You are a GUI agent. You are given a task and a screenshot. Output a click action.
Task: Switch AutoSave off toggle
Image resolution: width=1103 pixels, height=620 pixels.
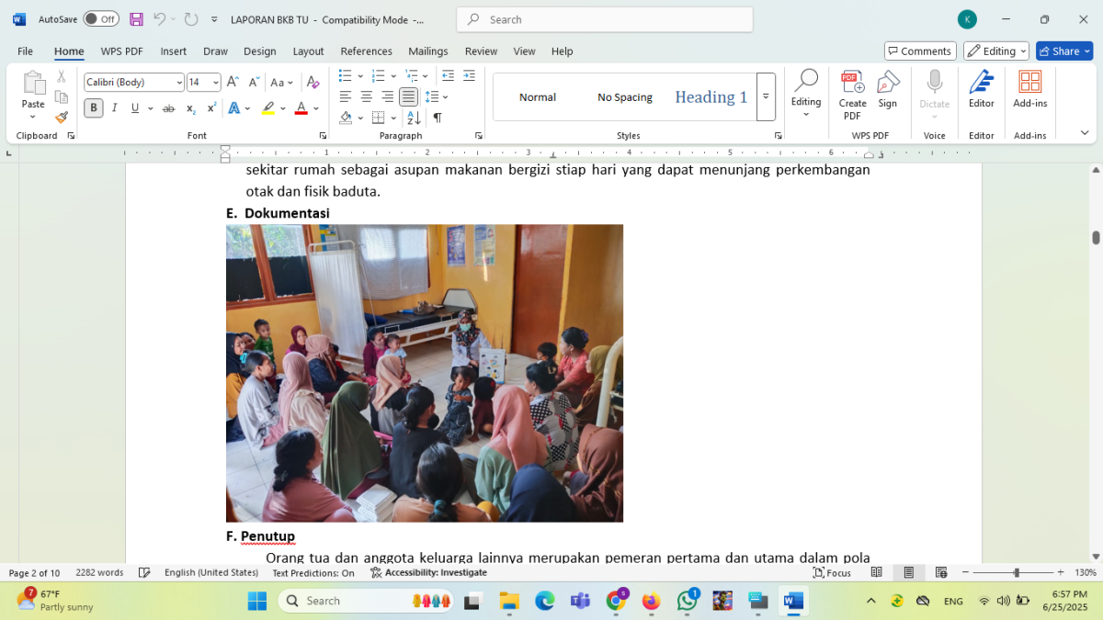pos(101,18)
